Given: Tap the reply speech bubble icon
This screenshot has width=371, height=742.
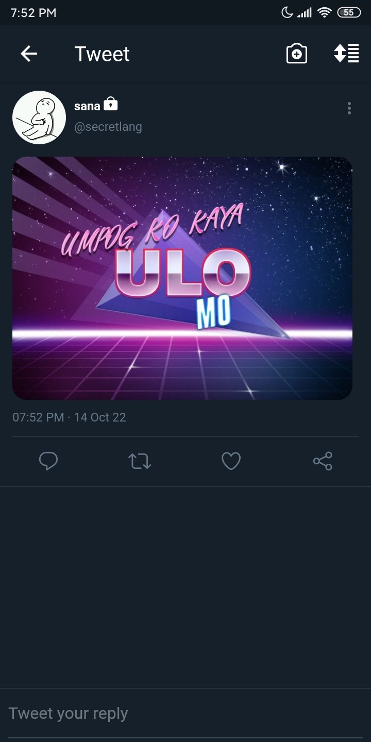Looking at the screenshot, I should click(x=48, y=461).
